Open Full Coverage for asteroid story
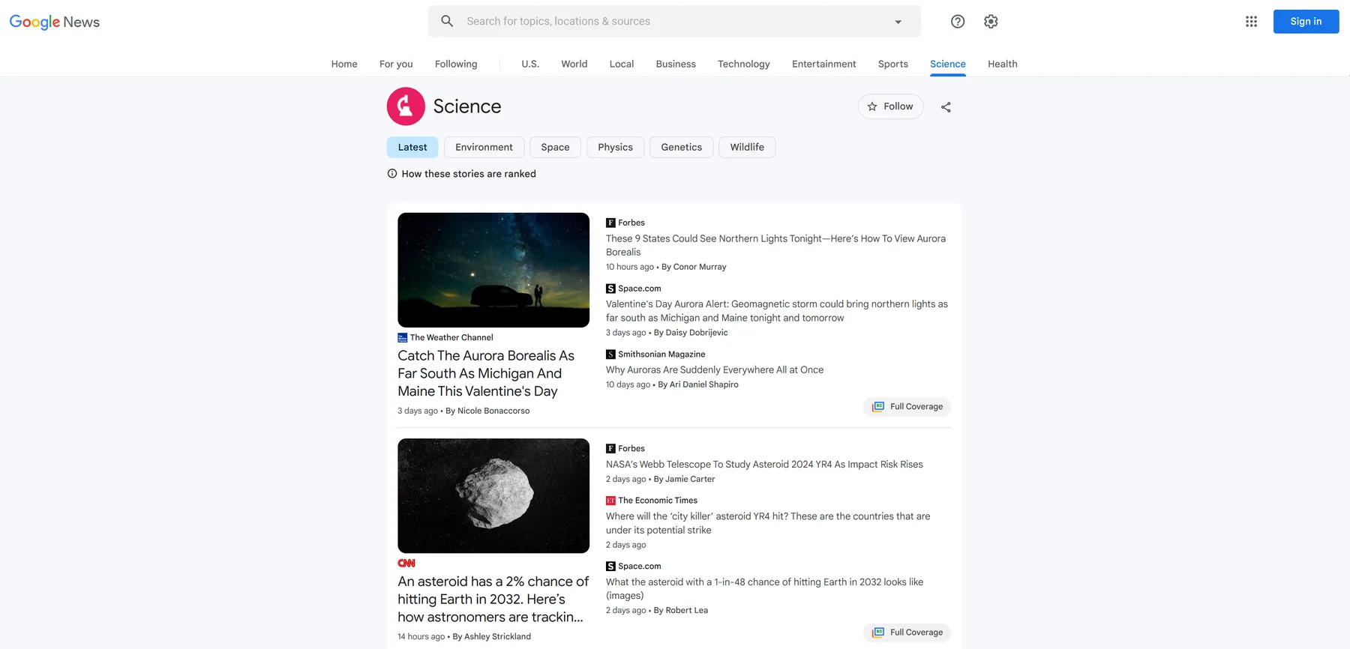This screenshot has width=1350, height=649. [907, 633]
